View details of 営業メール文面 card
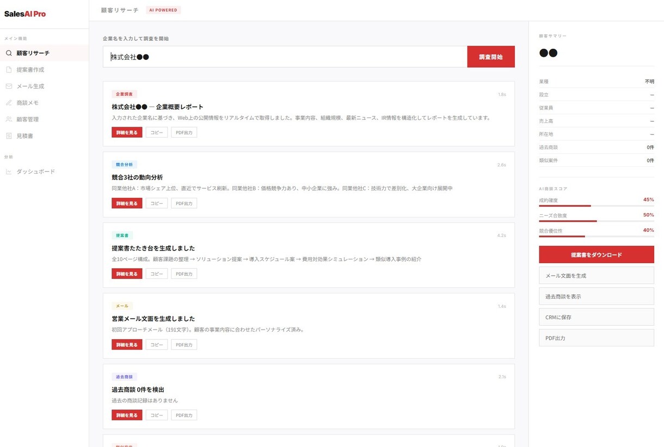Viewport: 664px width, 447px height. pos(127,344)
